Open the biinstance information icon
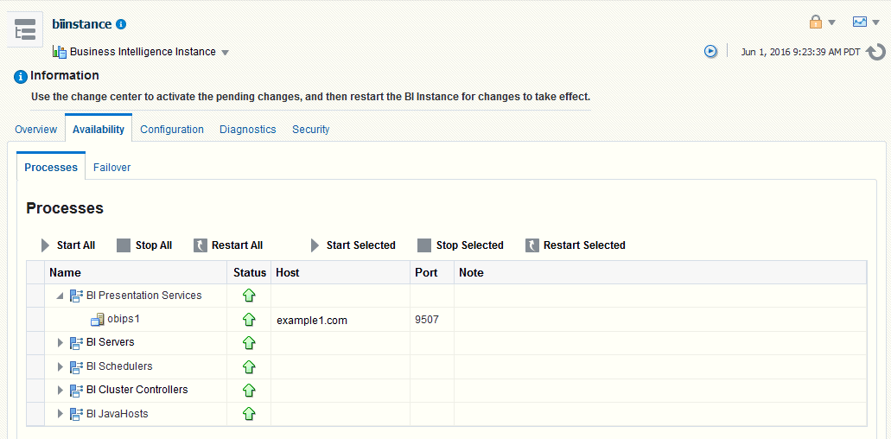 click(121, 24)
